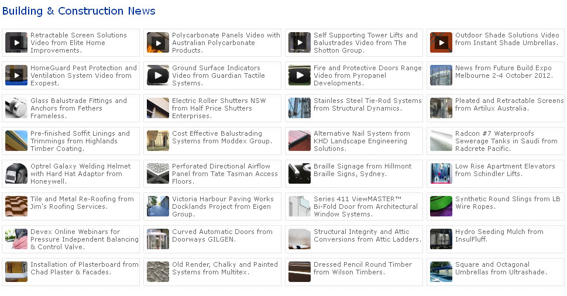Click the Square and Octagonal Umbrellas thumbnail
Image resolution: width=567 pixels, height=296 pixels.
(x=441, y=272)
